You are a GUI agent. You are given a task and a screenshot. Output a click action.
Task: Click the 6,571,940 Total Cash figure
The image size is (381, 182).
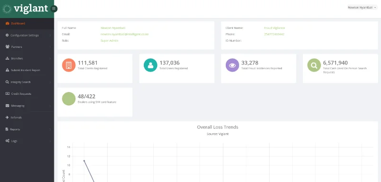(335, 63)
